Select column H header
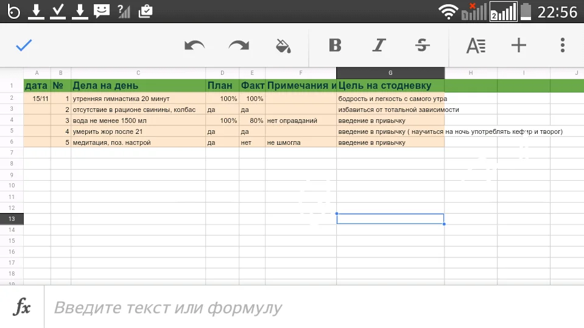 coord(471,73)
